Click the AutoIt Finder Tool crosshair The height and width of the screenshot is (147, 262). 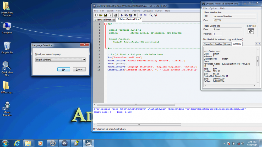tap(251, 31)
